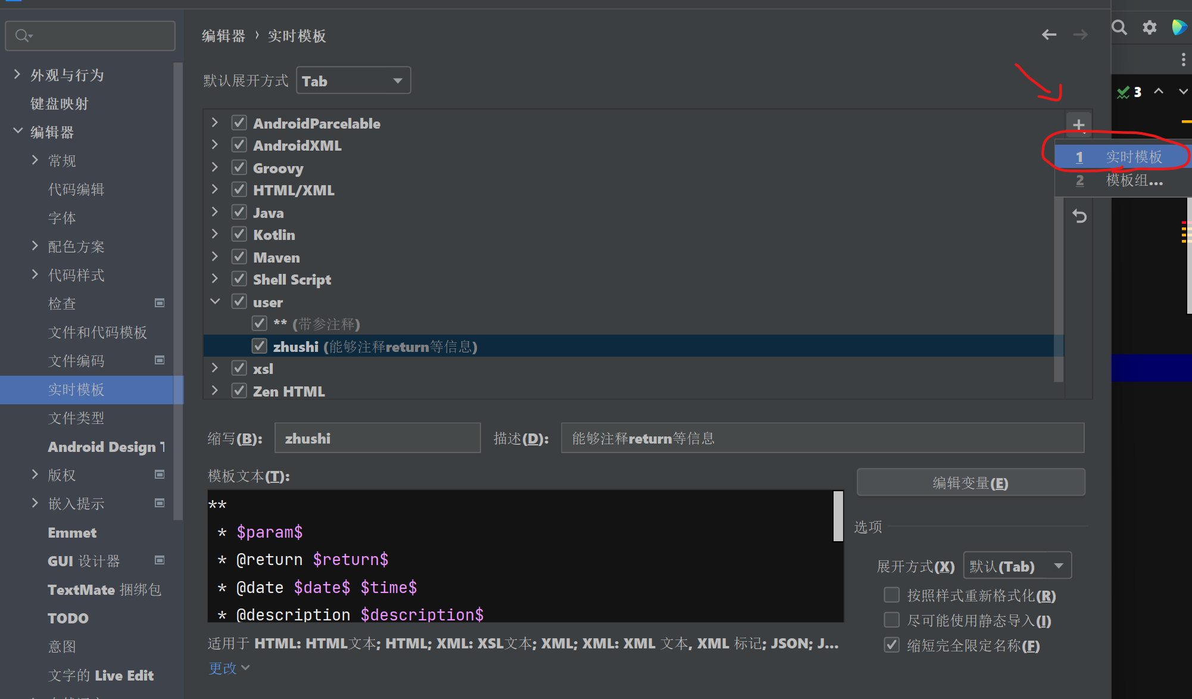Choose 模板组... from the popup menu
The width and height of the screenshot is (1192, 699).
pyautogui.click(x=1133, y=180)
